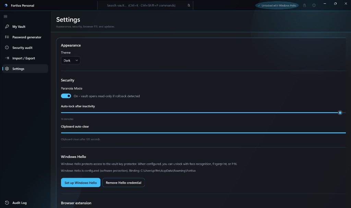Click Set up Windows Hello button

[x=81, y=183]
